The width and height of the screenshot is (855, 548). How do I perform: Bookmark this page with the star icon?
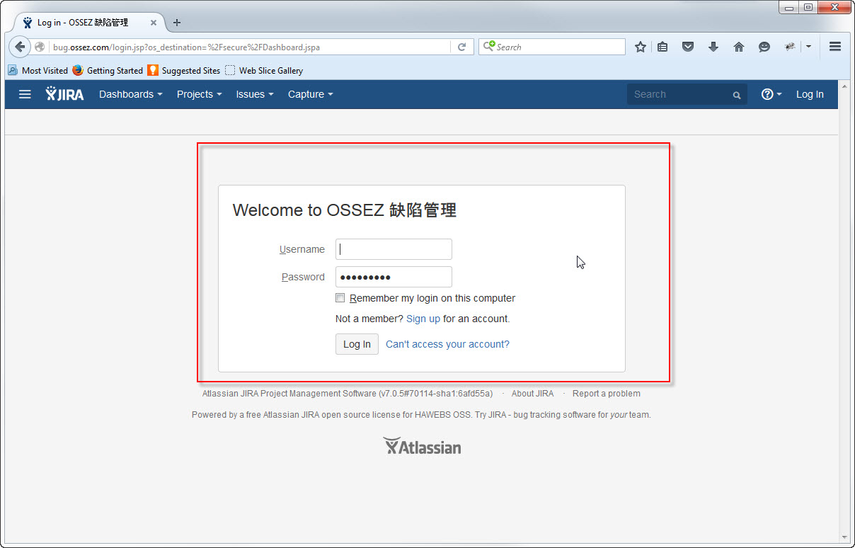641,47
